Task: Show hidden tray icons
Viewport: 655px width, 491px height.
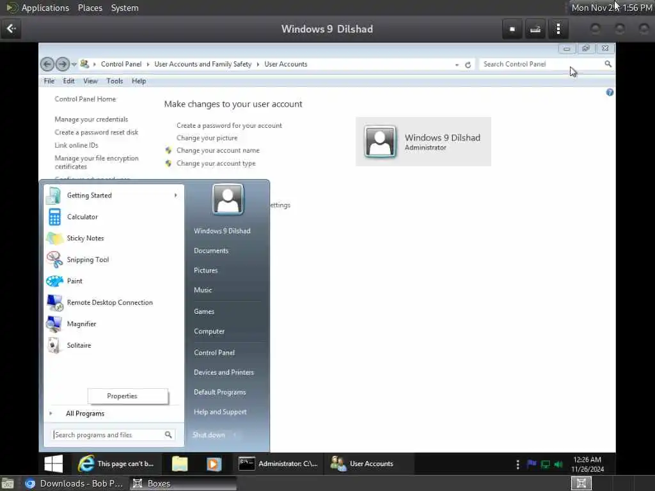Action: click(x=517, y=464)
